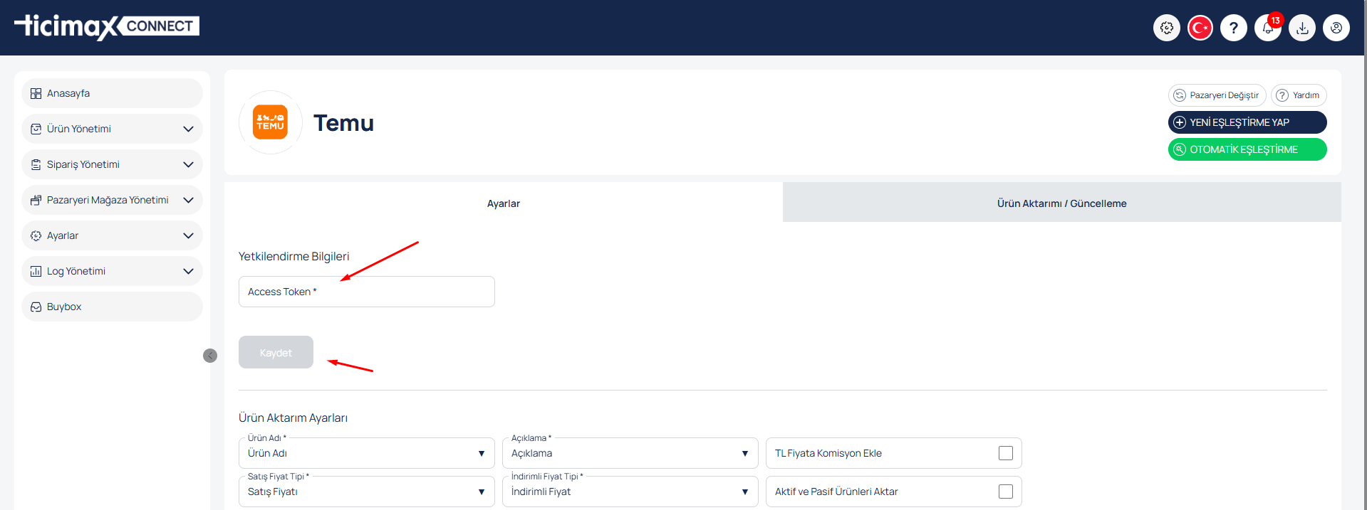Click the Temu page title
This screenshot has height=510, width=1367.
[343, 123]
